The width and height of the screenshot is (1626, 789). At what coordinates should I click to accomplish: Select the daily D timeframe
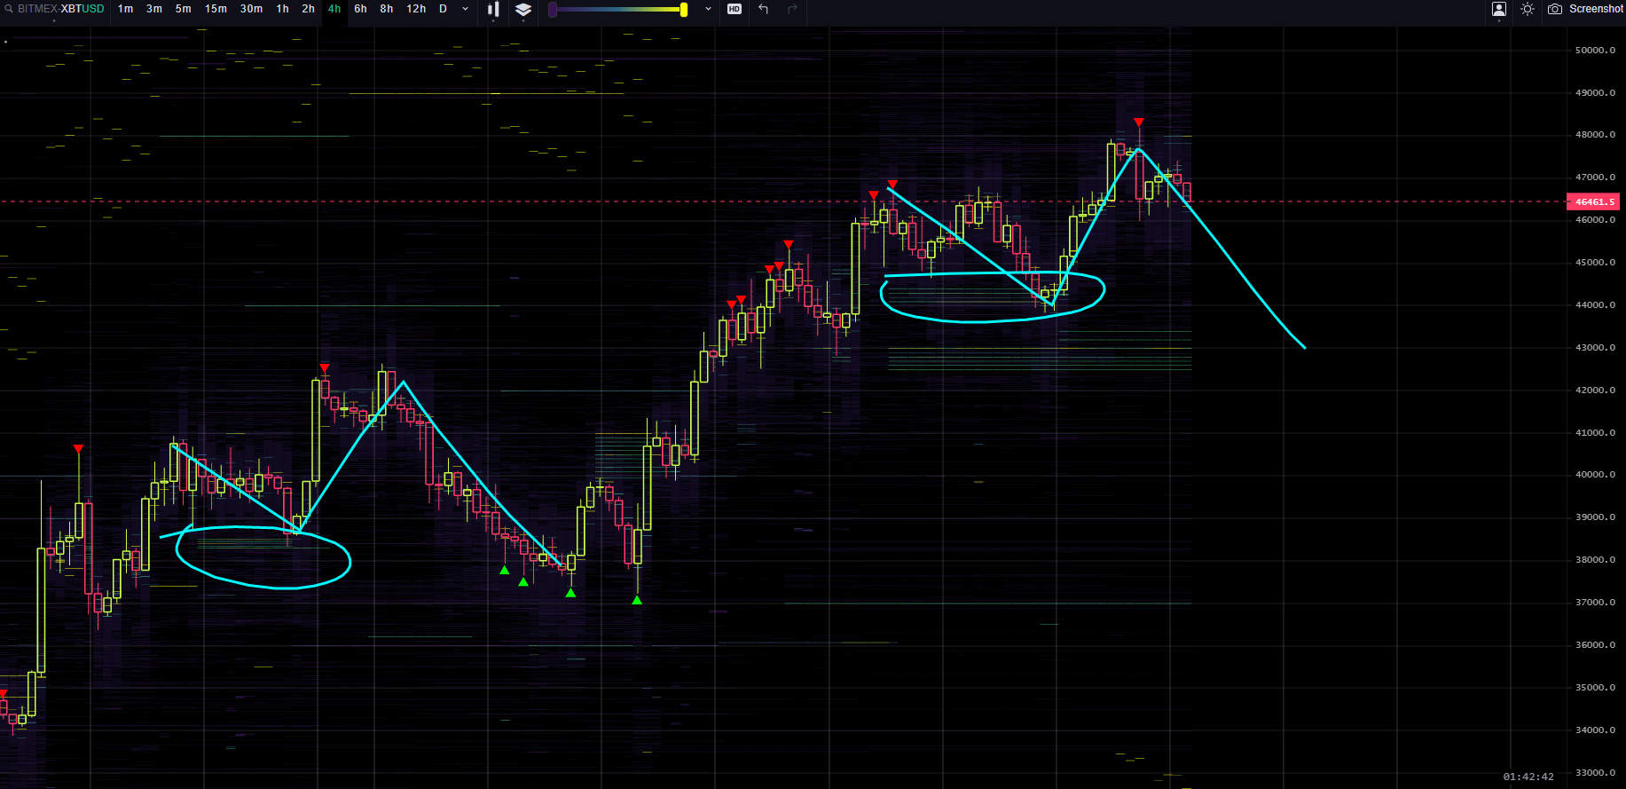pos(443,9)
